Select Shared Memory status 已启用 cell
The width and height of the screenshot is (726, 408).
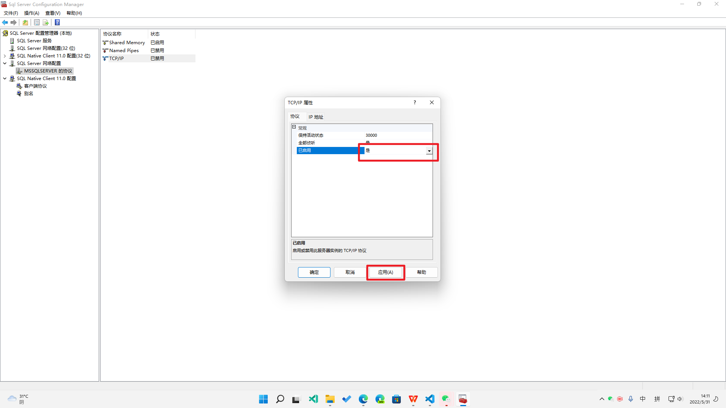[157, 43]
